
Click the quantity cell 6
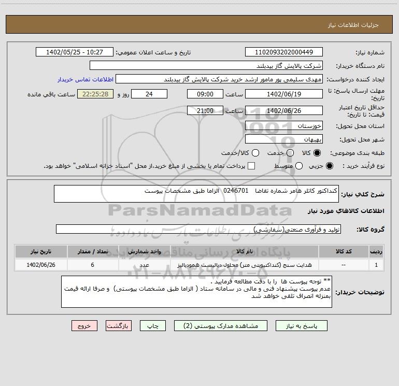[x=93, y=265]
